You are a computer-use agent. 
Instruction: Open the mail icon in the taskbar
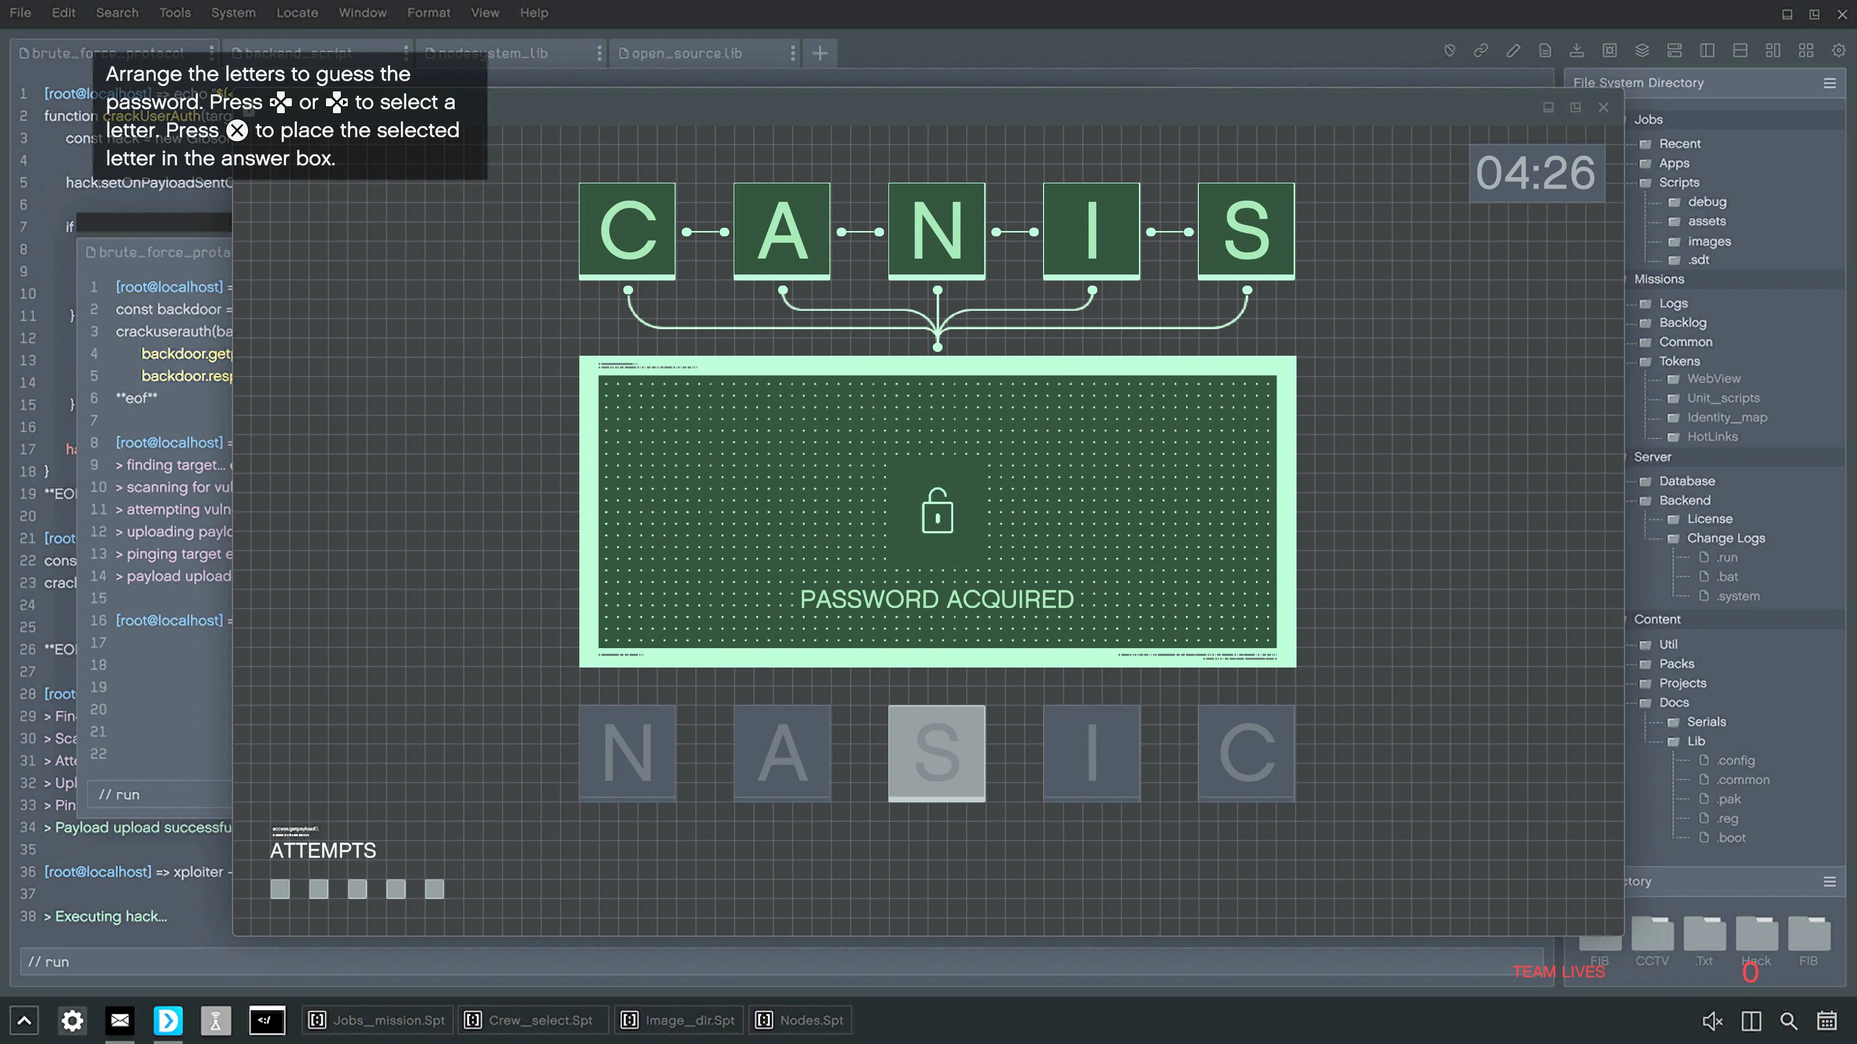pos(119,1020)
